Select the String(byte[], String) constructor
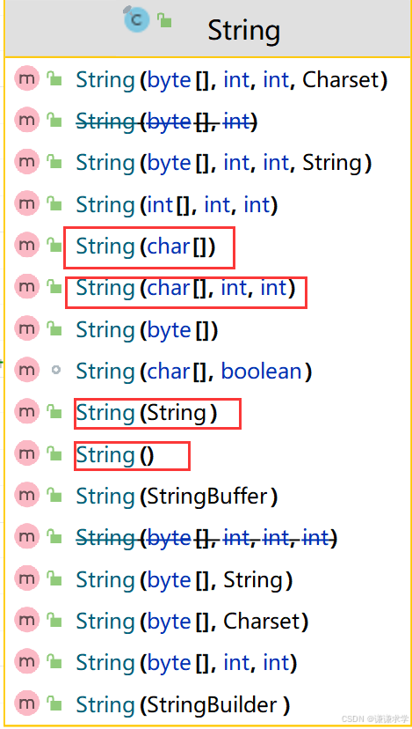This screenshot has height=729, width=412. (184, 578)
